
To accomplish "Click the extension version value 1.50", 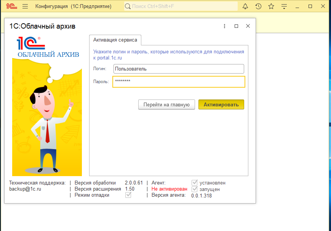I will pos(130,189).
